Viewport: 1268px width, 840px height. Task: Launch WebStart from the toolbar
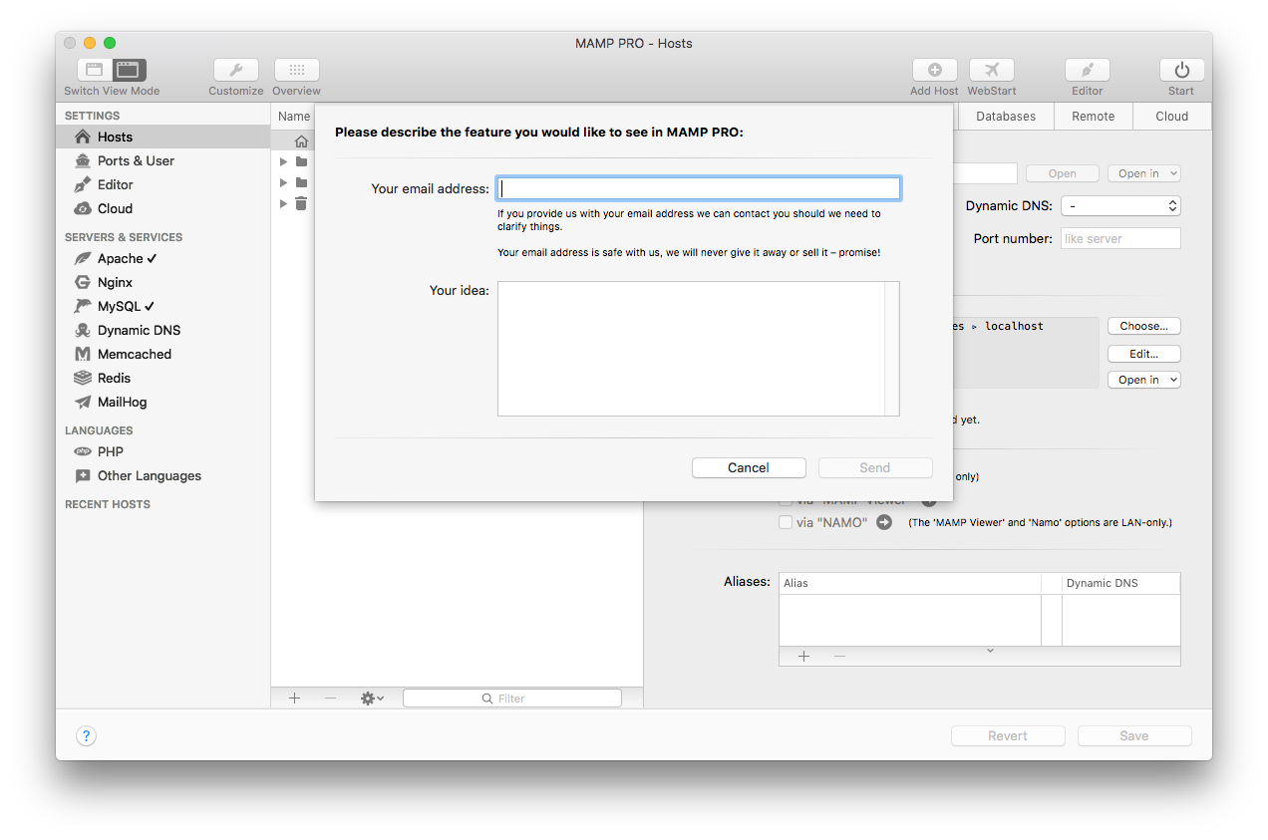pyautogui.click(x=991, y=70)
